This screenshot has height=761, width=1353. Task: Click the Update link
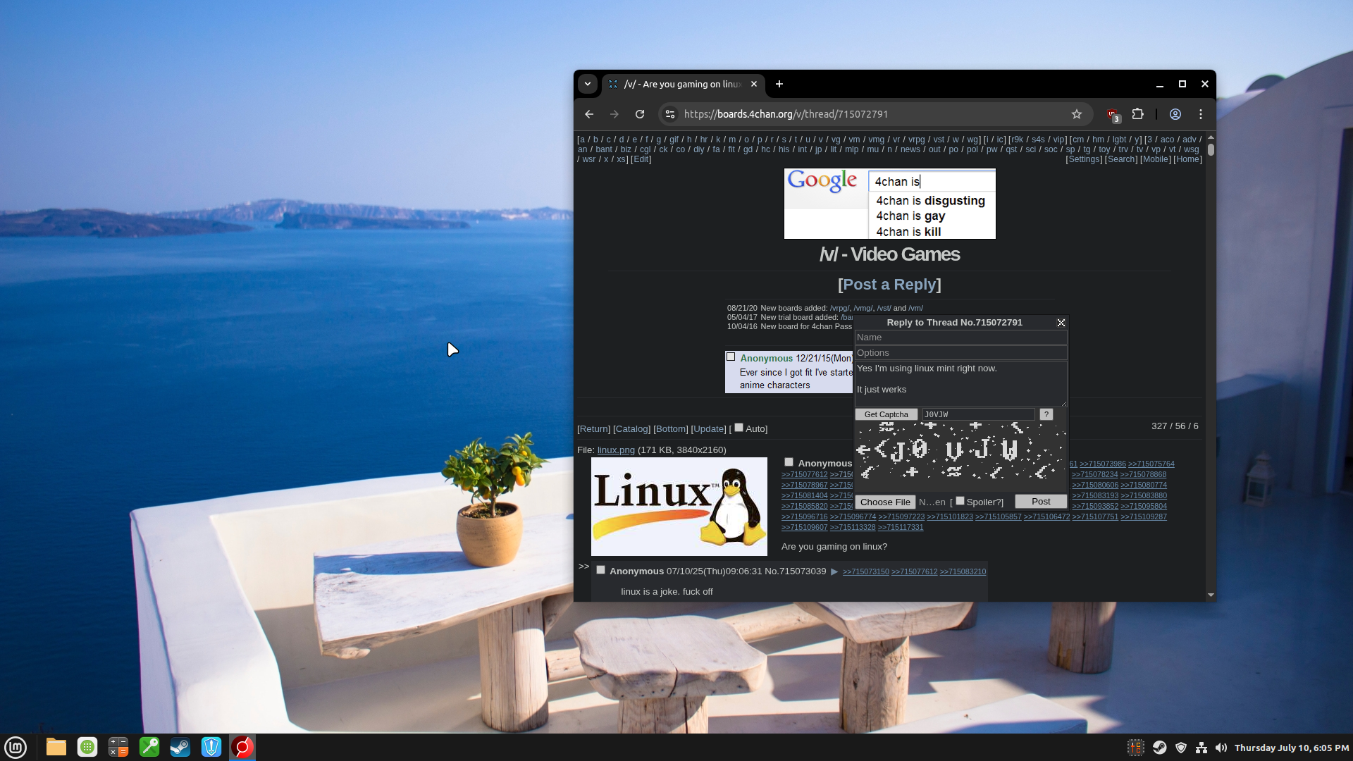708,429
